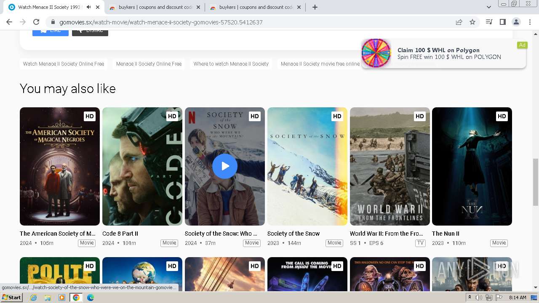Viewport: 539px width, 303px height.
Task: Open American Society of Magical Negroes poster
Action: (x=60, y=166)
